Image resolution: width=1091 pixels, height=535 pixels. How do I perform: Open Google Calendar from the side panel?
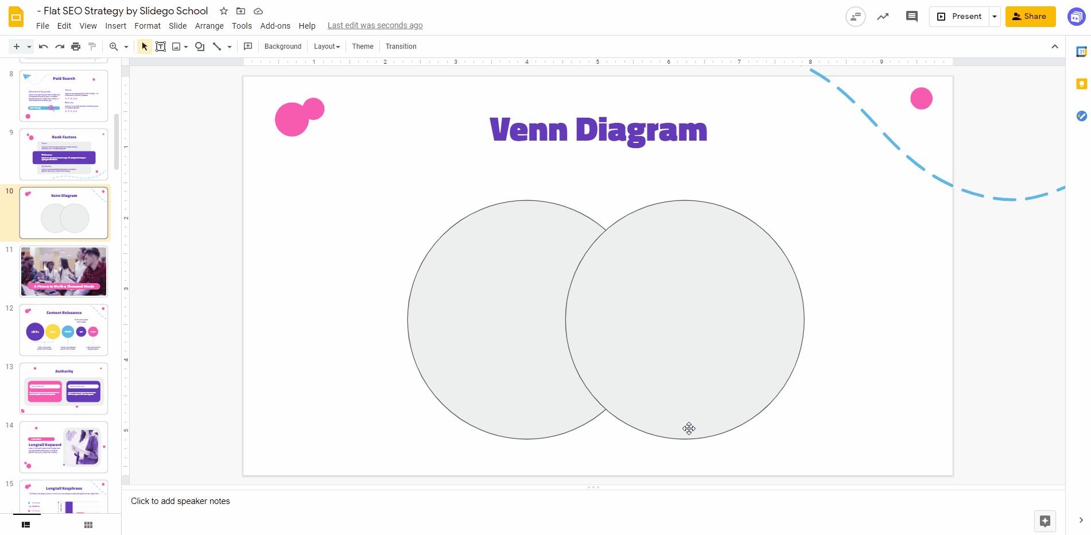tap(1081, 52)
